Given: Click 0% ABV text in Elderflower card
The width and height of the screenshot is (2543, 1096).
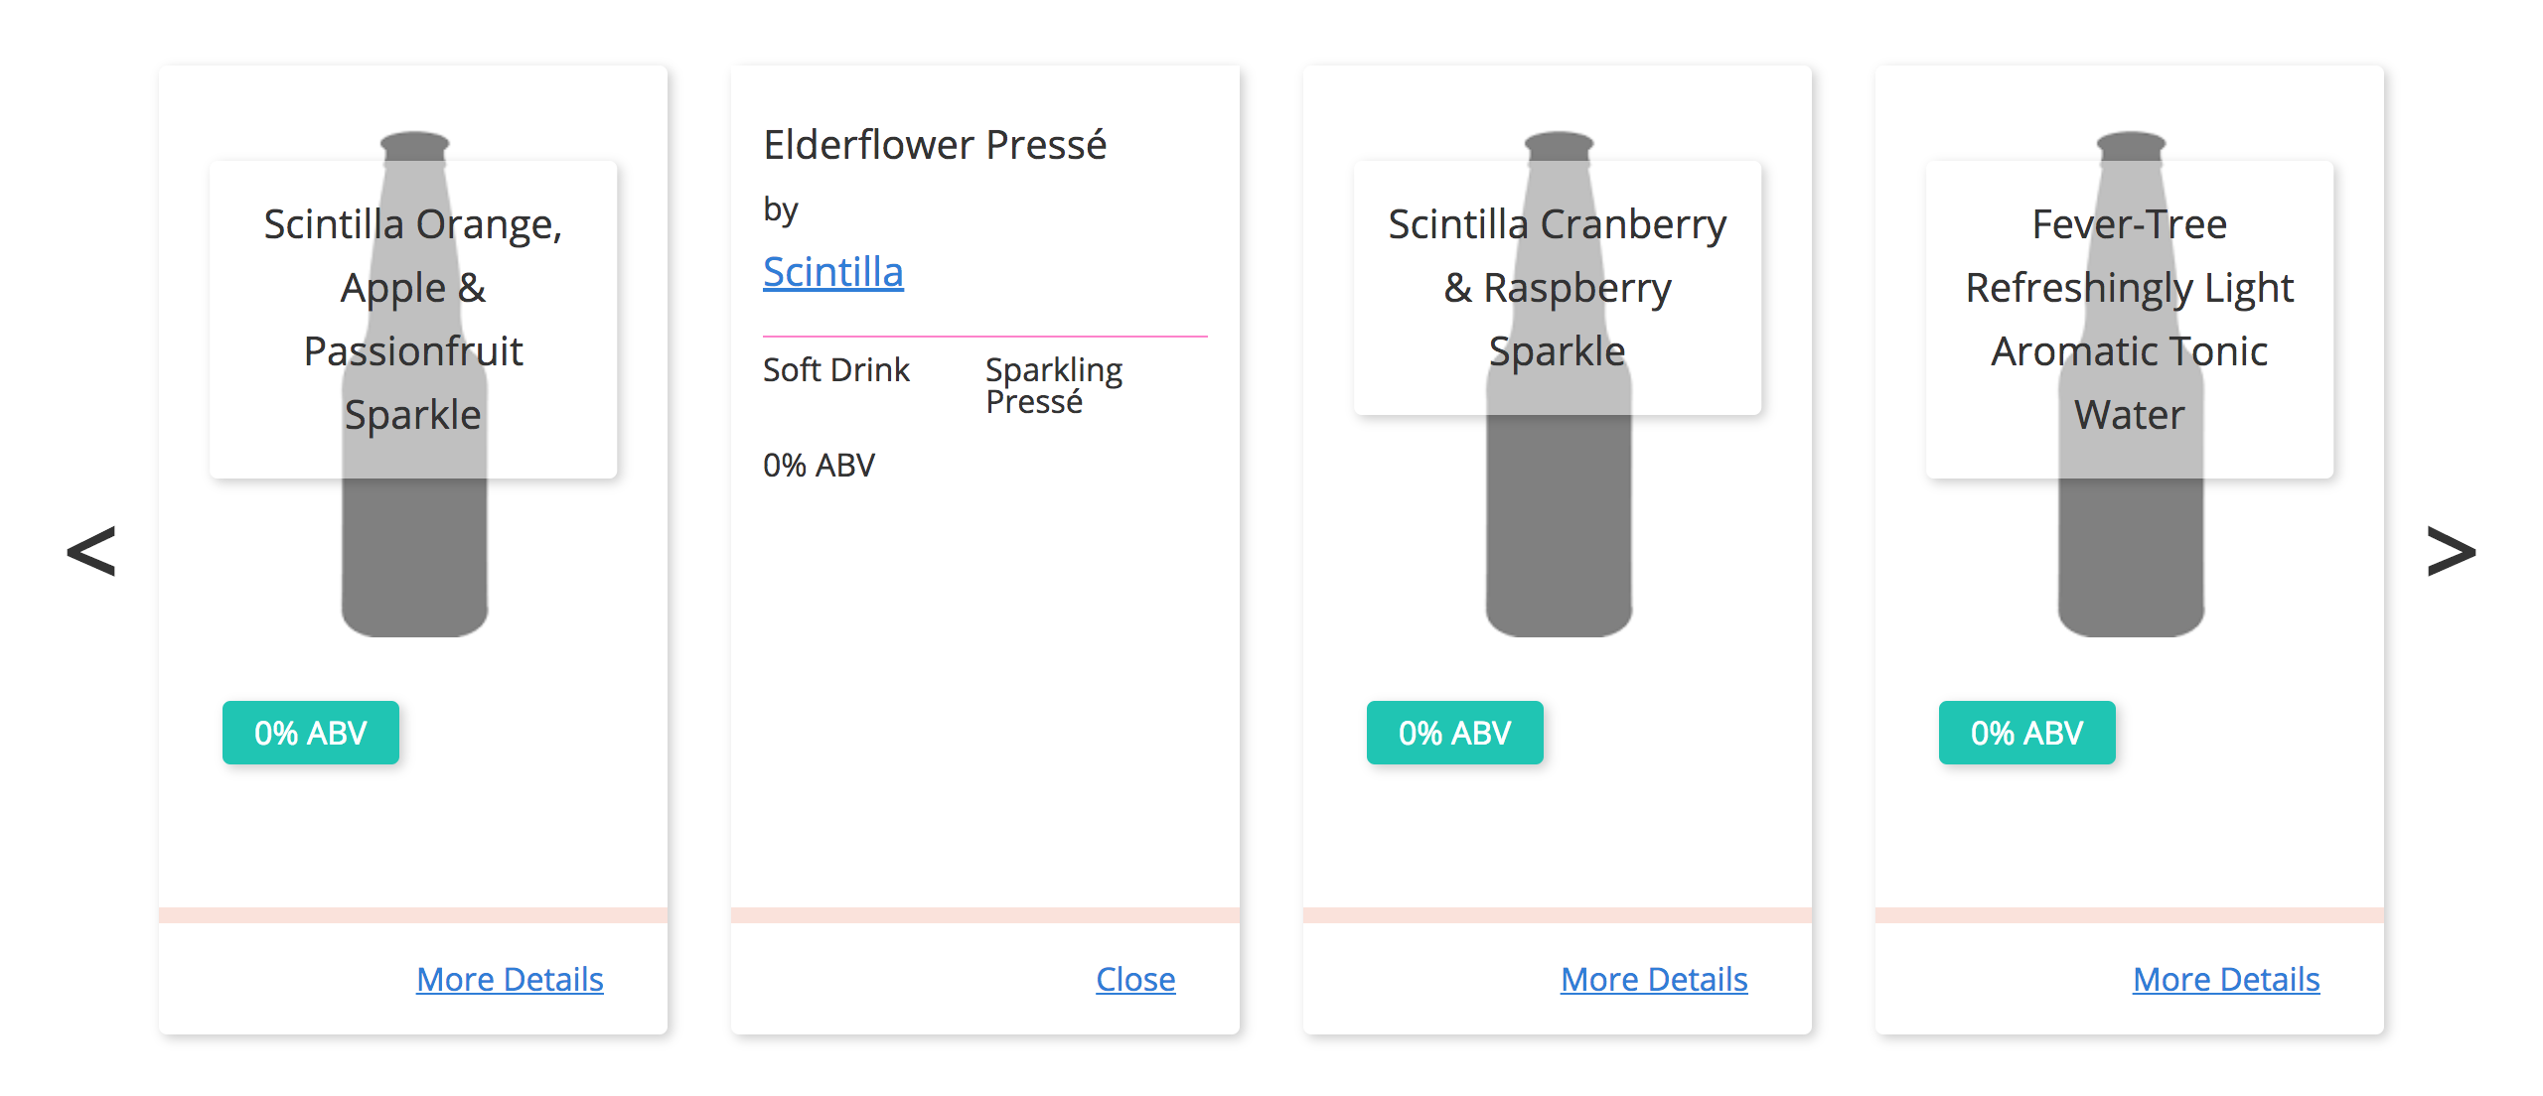Looking at the screenshot, I should tap(819, 466).
